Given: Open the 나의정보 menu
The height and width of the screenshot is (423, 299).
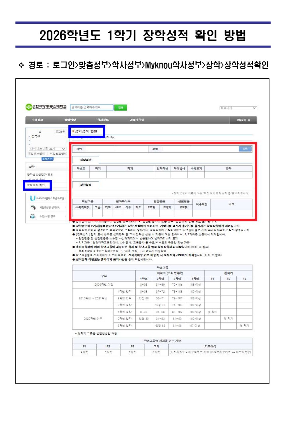Looking at the screenshot, I should coord(37,120).
